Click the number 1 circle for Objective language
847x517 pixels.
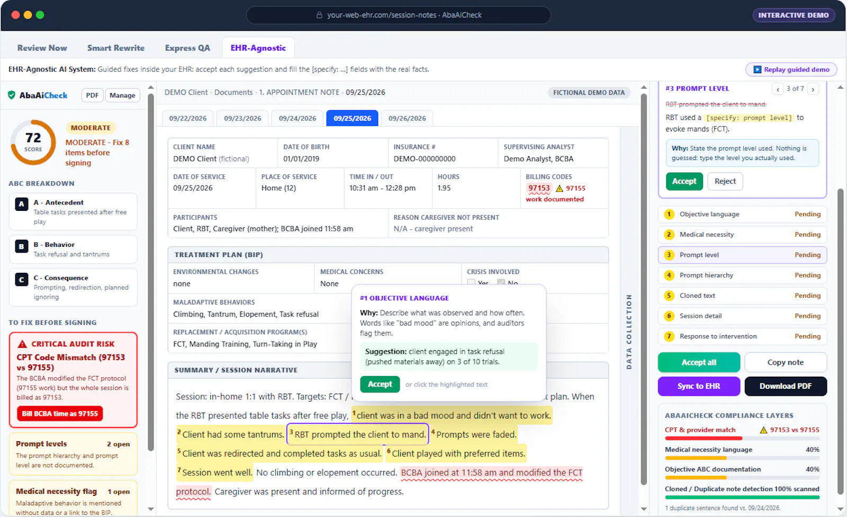[x=669, y=215]
